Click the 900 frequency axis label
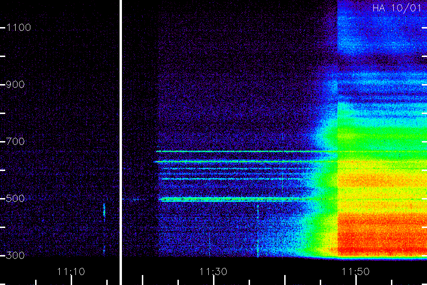 coord(15,85)
